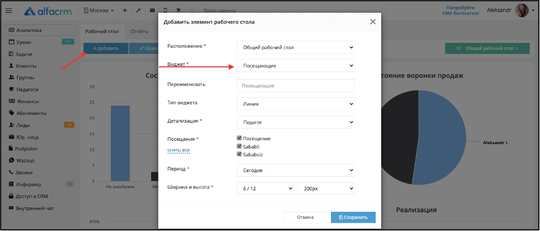
Task: Click the mobile phone icon in toolbar
Action: click(x=165, y=10)
